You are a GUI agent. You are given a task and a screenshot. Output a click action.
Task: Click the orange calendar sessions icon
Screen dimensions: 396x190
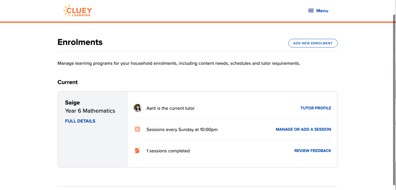[x=137, y=129]
